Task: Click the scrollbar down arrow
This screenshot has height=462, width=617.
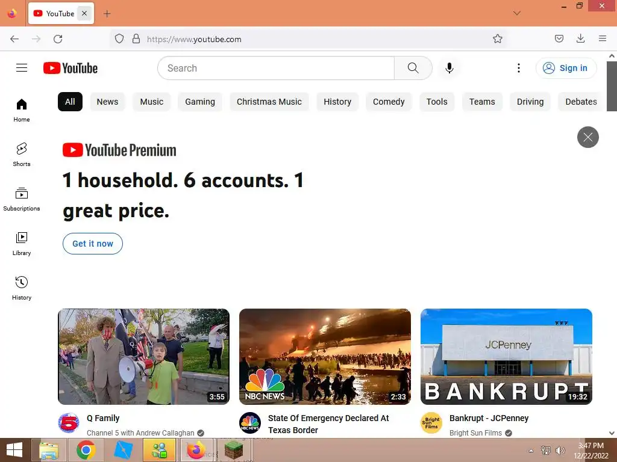Action: point(612,433)
